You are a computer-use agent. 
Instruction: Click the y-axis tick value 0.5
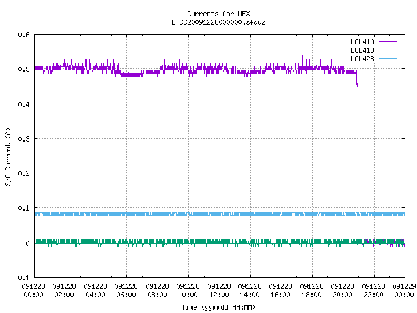(x=24, y=69)
